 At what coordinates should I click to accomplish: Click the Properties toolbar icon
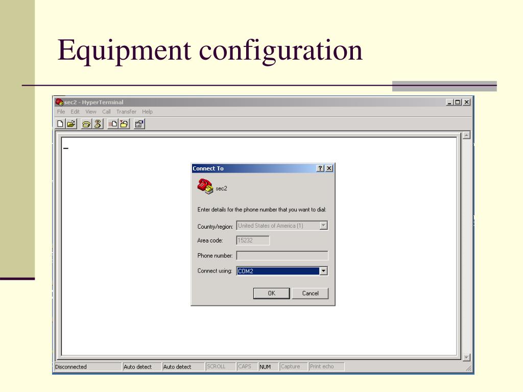(139, 124)
